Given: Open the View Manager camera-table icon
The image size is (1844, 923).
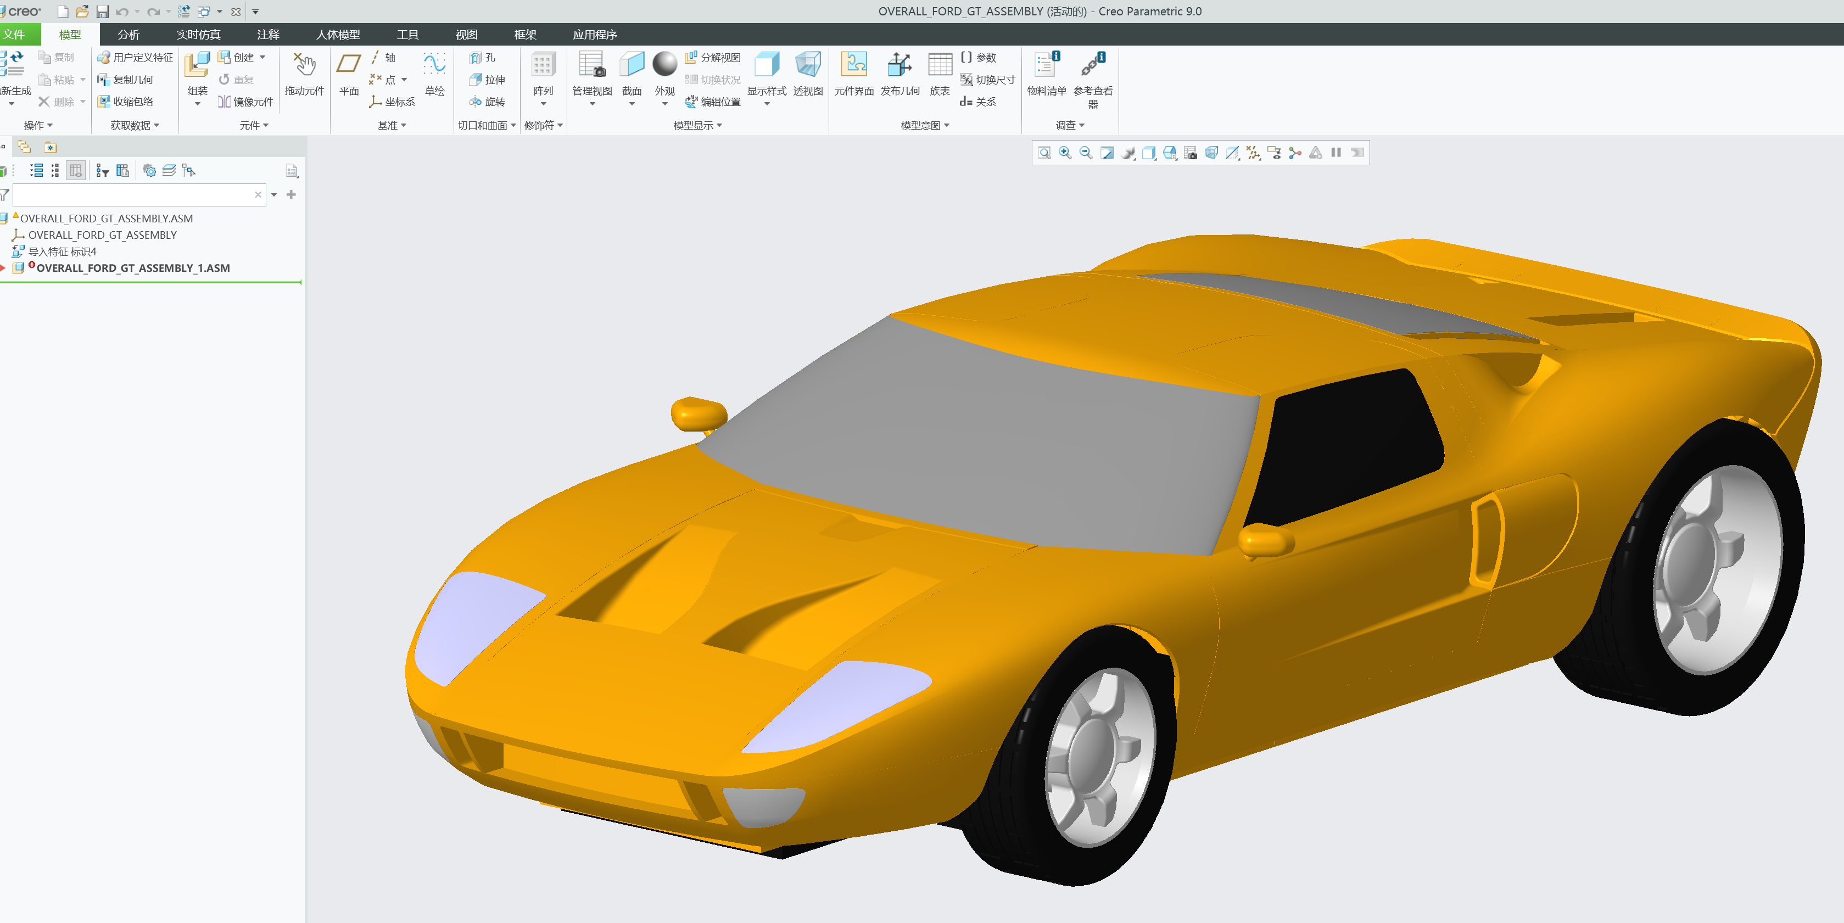Looking at the screenshot, I should click(1191, 153).
